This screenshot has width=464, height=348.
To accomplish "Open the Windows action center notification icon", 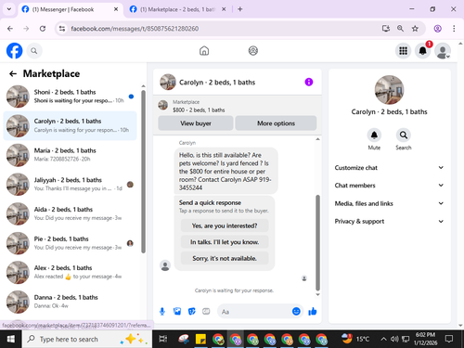I will pos(449,339).
